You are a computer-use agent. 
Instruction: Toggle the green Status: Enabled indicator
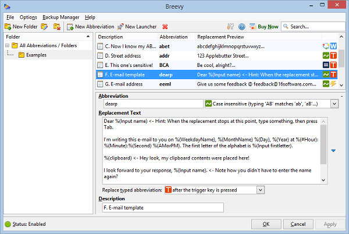(8, 224)
